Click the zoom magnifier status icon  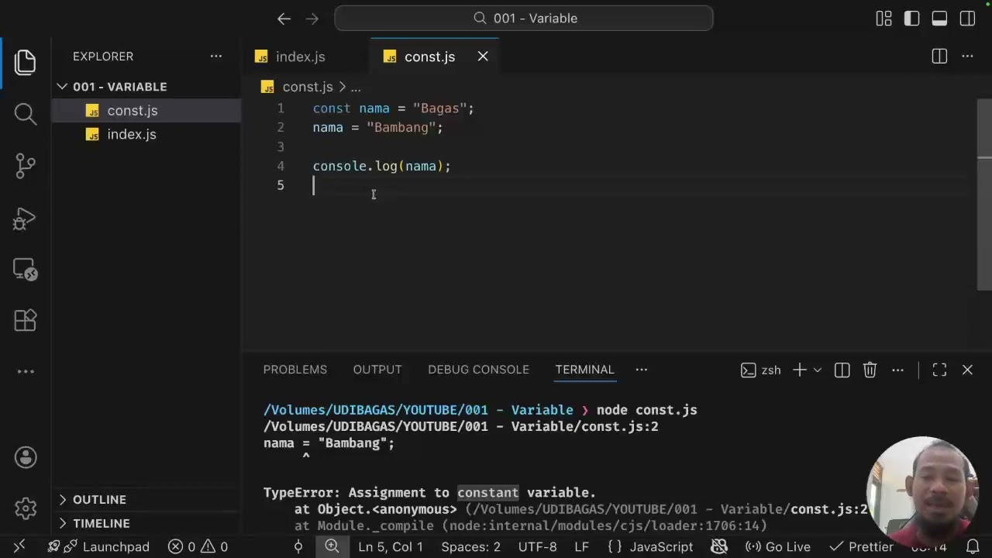pyautogui.click(x=332, y=546)
